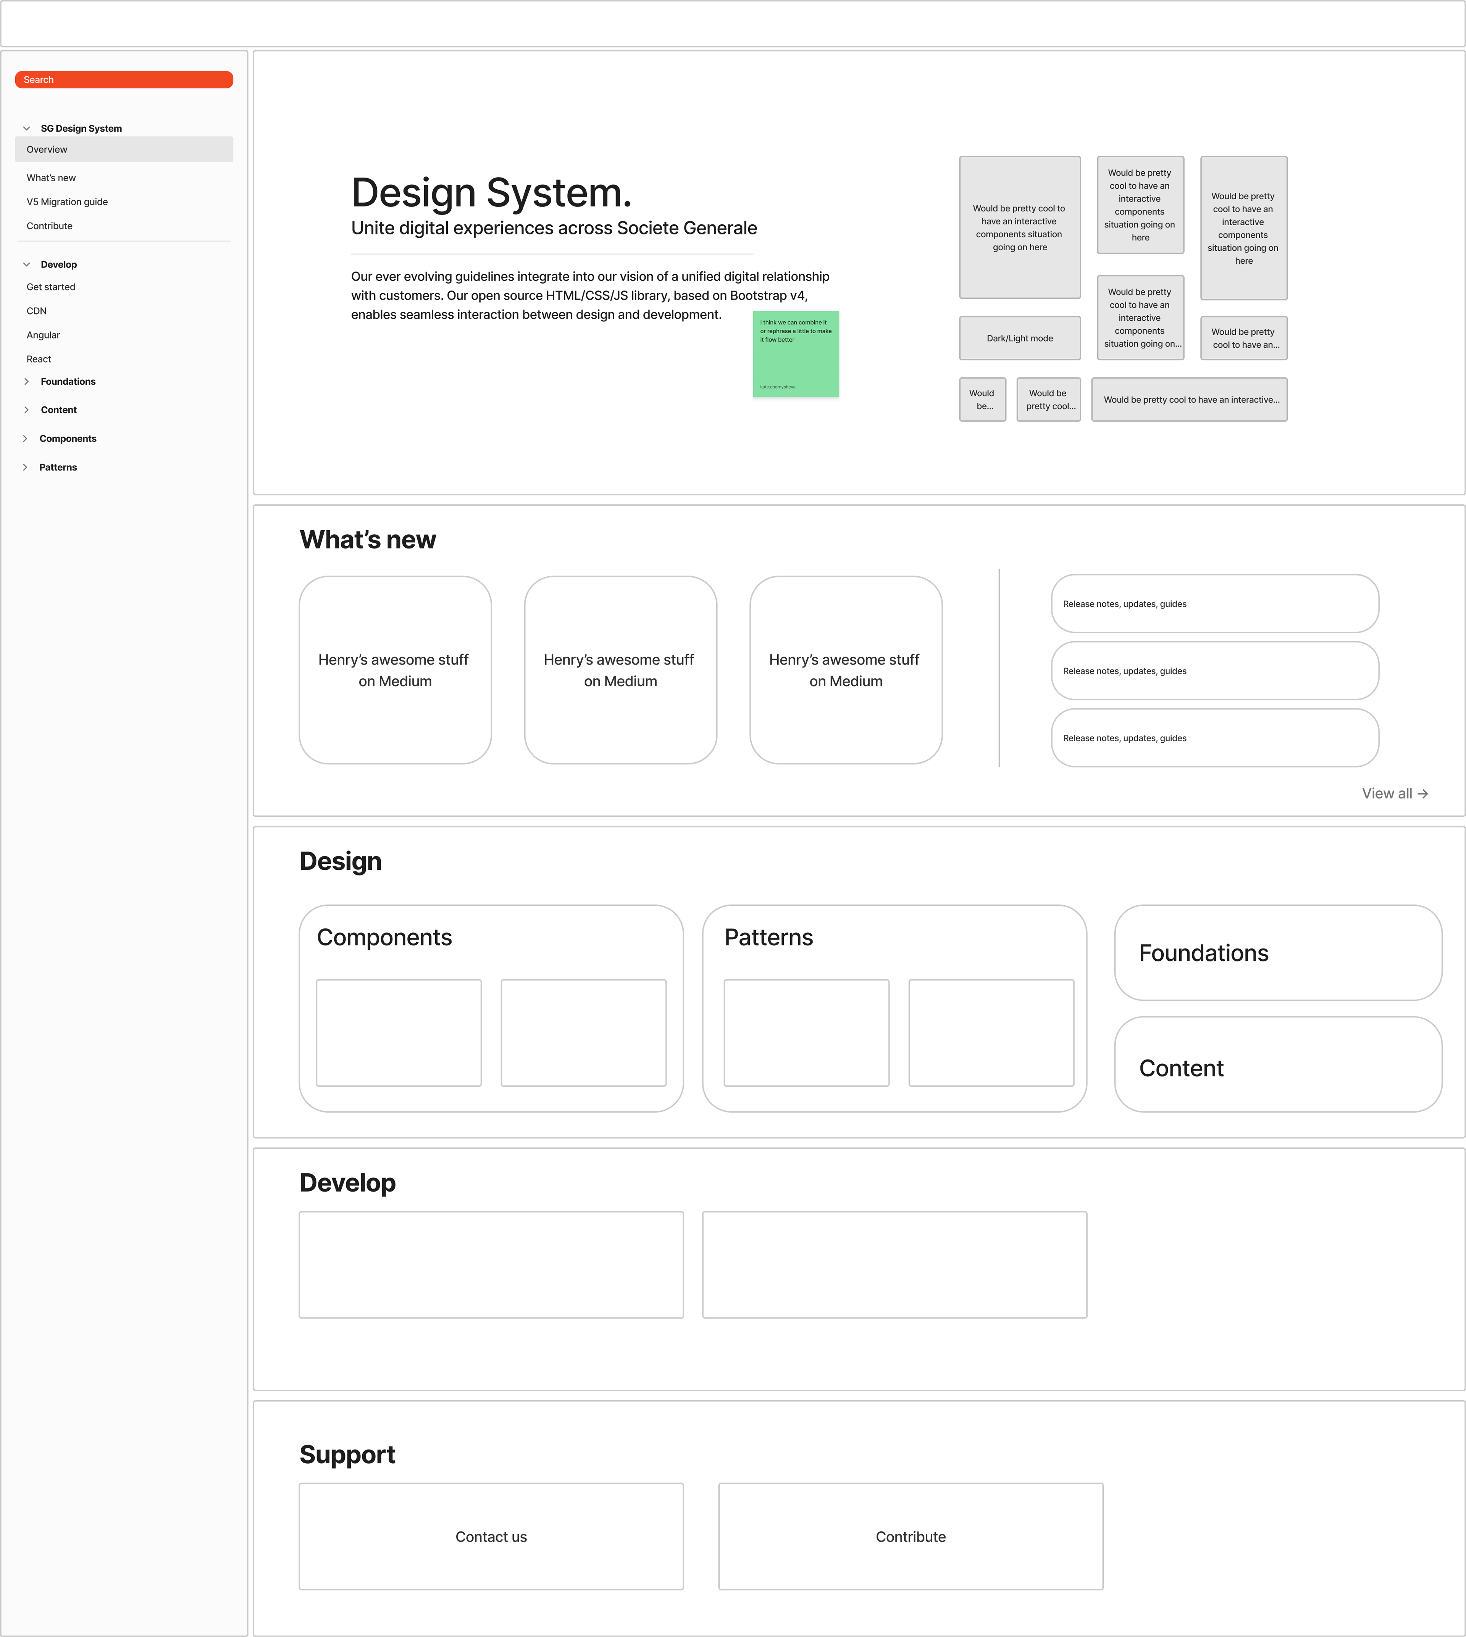Screen dimensions: 1466x1637
Task: Open the second Release notes item
Action: [1216, 671]
